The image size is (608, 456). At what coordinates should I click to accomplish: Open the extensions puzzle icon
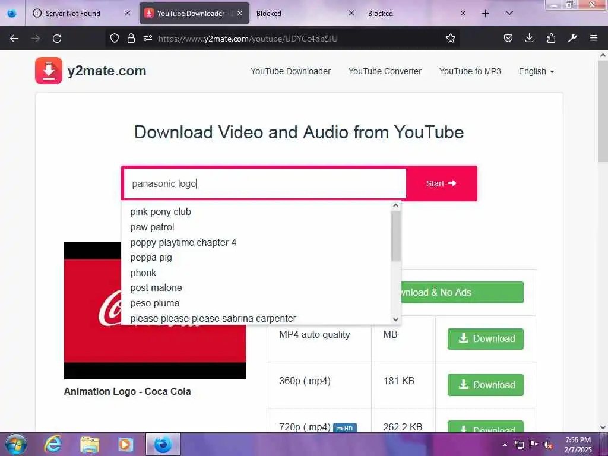coord(551,38)
